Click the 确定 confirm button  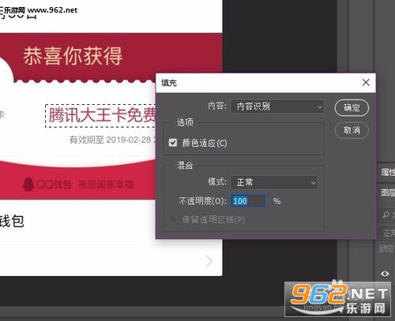352,107
